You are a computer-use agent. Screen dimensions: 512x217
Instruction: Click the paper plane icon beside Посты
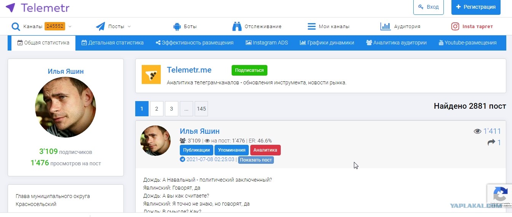[100, 26]
